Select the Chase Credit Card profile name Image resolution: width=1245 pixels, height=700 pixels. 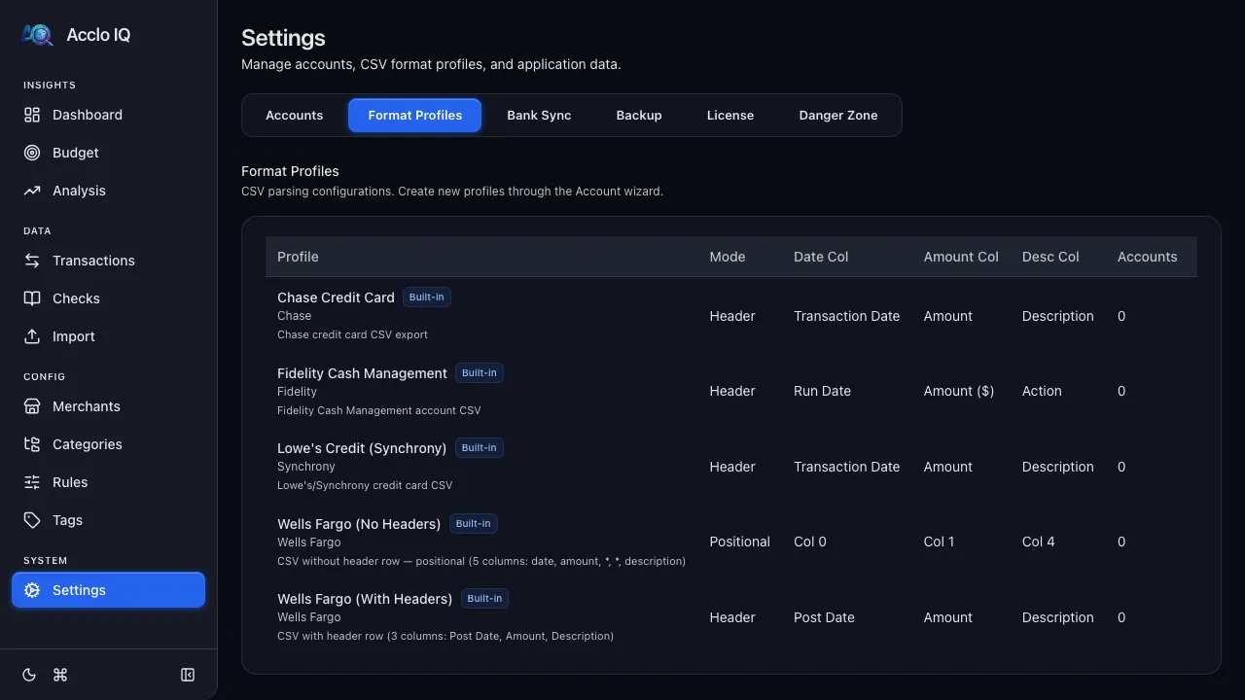336,297
